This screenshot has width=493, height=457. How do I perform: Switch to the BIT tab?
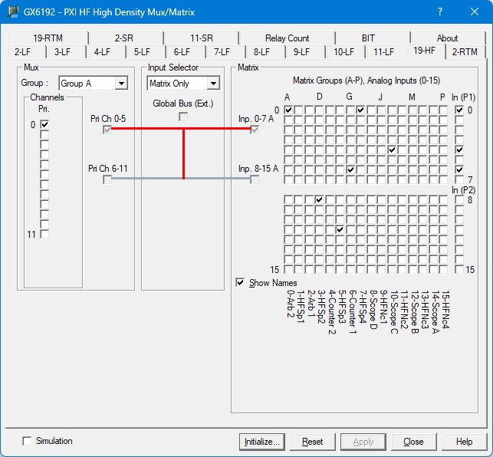tap(368, 38)
